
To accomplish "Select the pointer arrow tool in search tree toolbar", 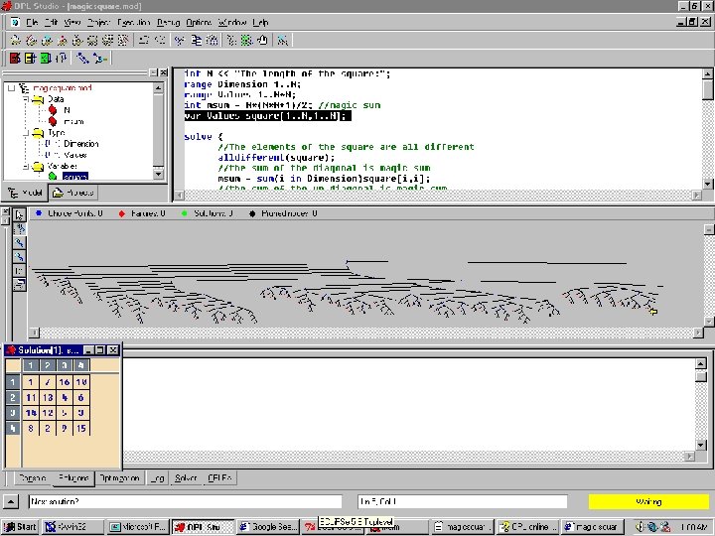I will (18, 213).
